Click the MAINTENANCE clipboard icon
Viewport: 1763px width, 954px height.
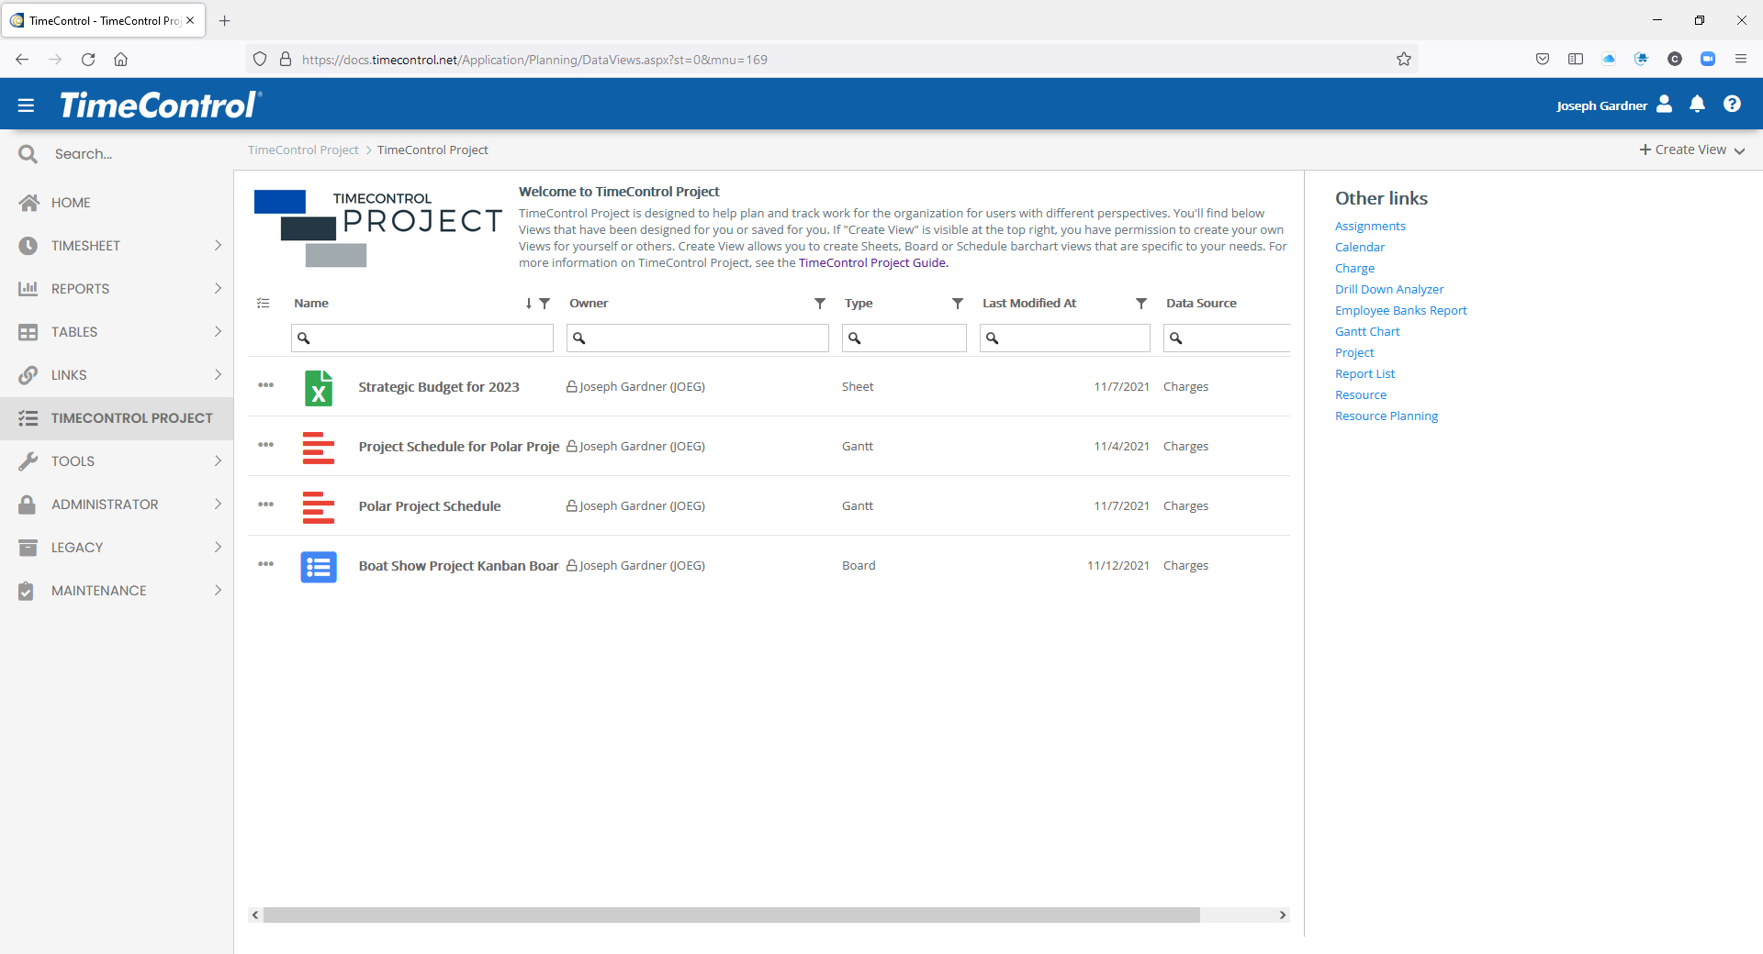(27, 591)
